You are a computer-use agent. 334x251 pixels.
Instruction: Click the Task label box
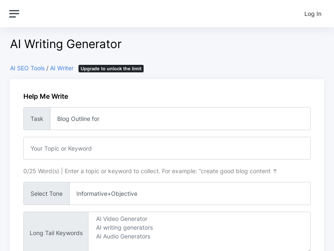coord(37,119)
